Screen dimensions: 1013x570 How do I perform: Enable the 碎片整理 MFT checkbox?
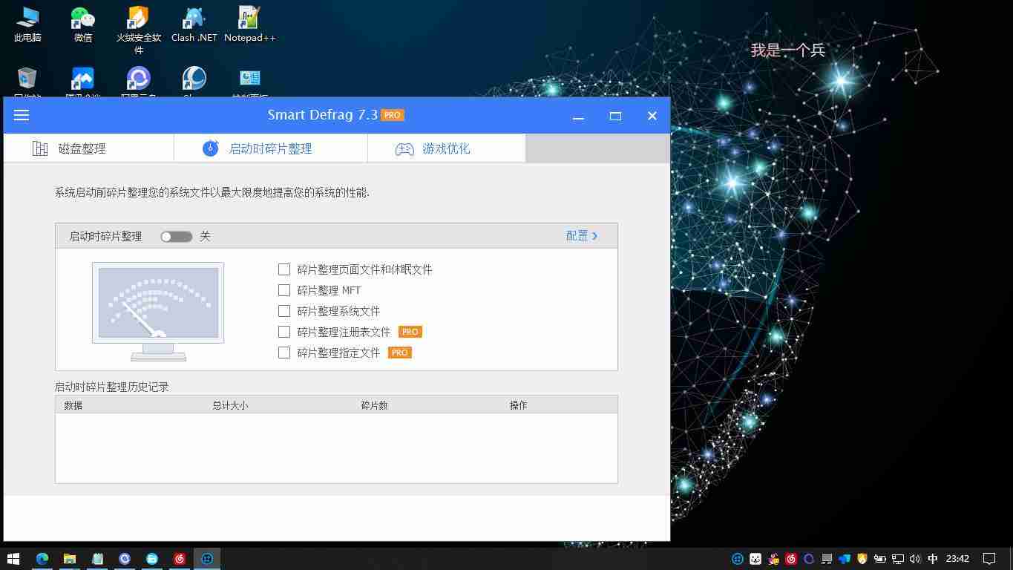(284, 290)
